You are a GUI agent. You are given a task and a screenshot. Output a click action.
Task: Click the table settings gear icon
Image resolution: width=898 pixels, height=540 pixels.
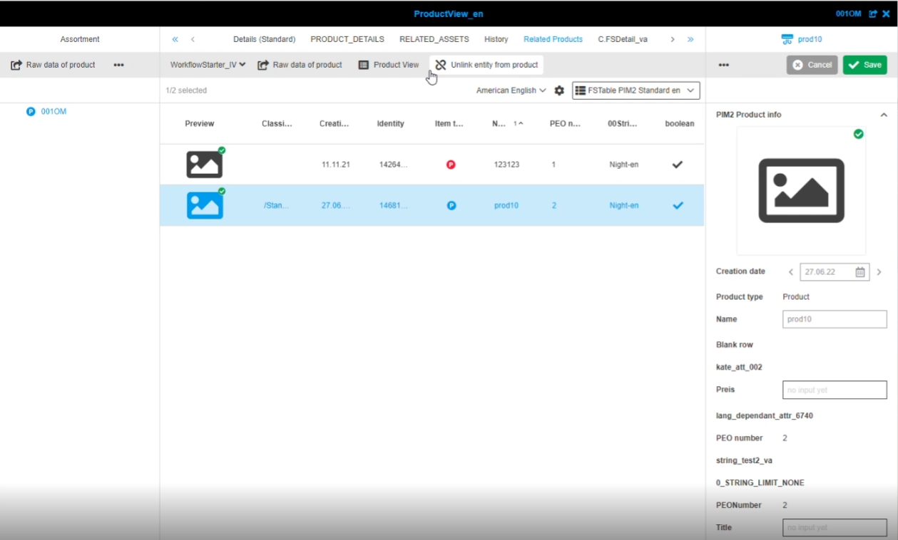pos(559,90)
